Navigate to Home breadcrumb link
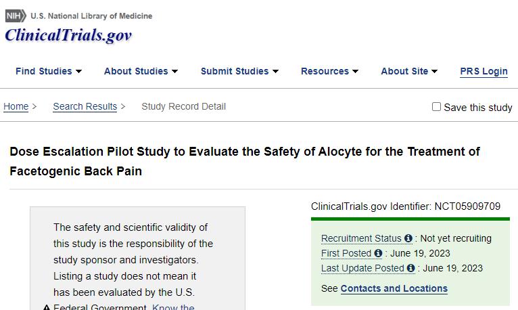Screen dimensions: 518x310 [x=16, y=106]
